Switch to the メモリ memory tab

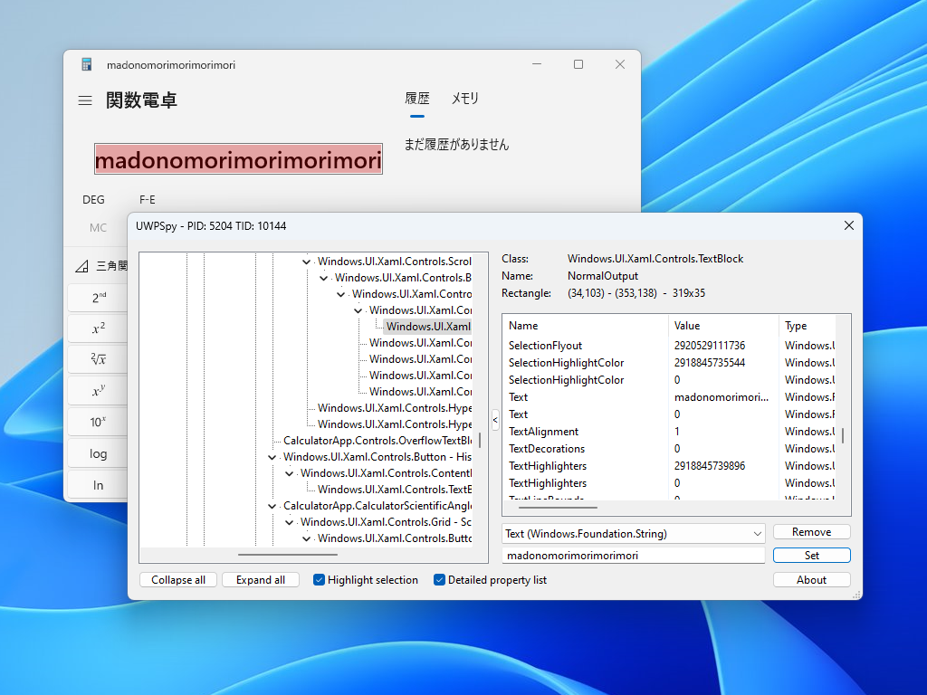(x=464, y=98)
